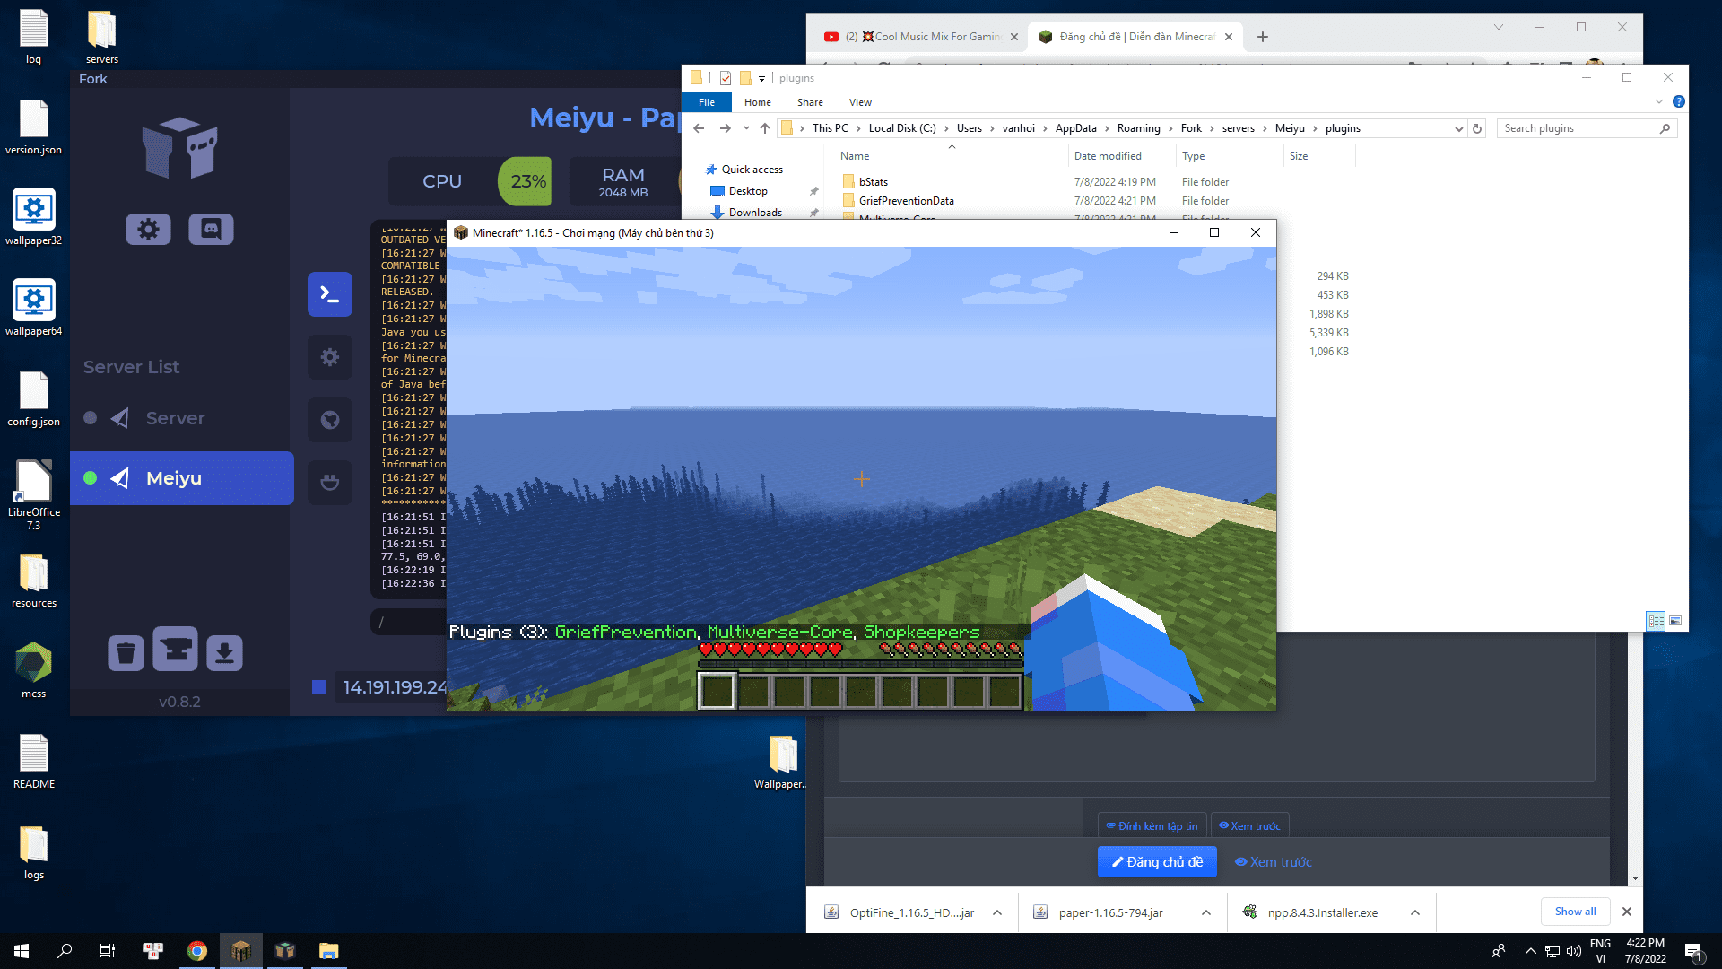The image size is (1722, 969).
Task: Toggle the details view in Explorer
Action: click(1656, 621)
